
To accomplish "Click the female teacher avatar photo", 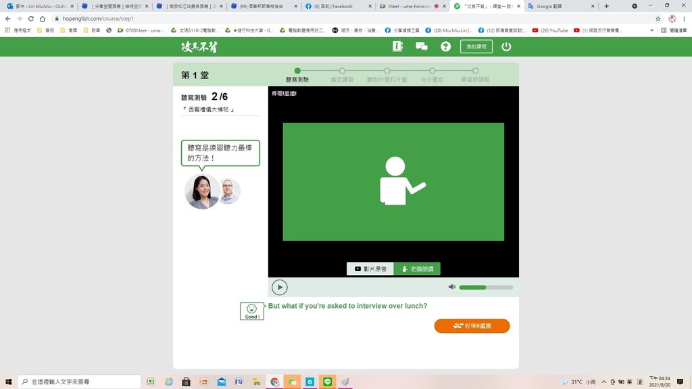I will (203, 191).
